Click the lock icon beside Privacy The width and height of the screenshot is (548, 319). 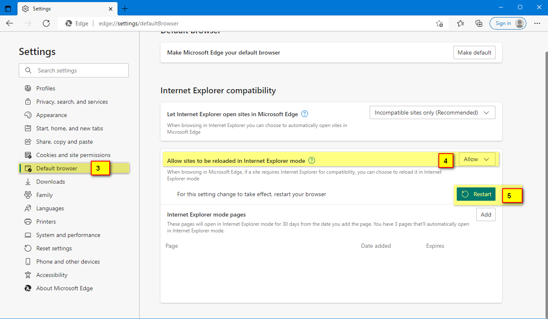[28, 102]
